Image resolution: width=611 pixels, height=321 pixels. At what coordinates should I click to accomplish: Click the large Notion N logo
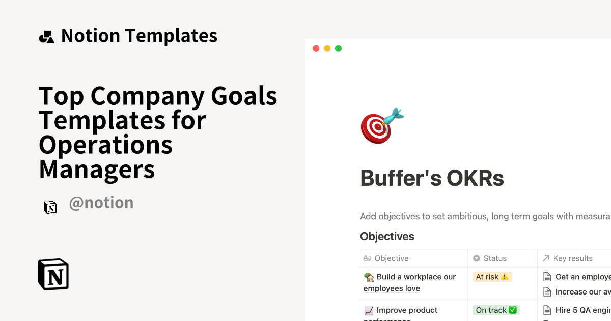coord(53,274)
